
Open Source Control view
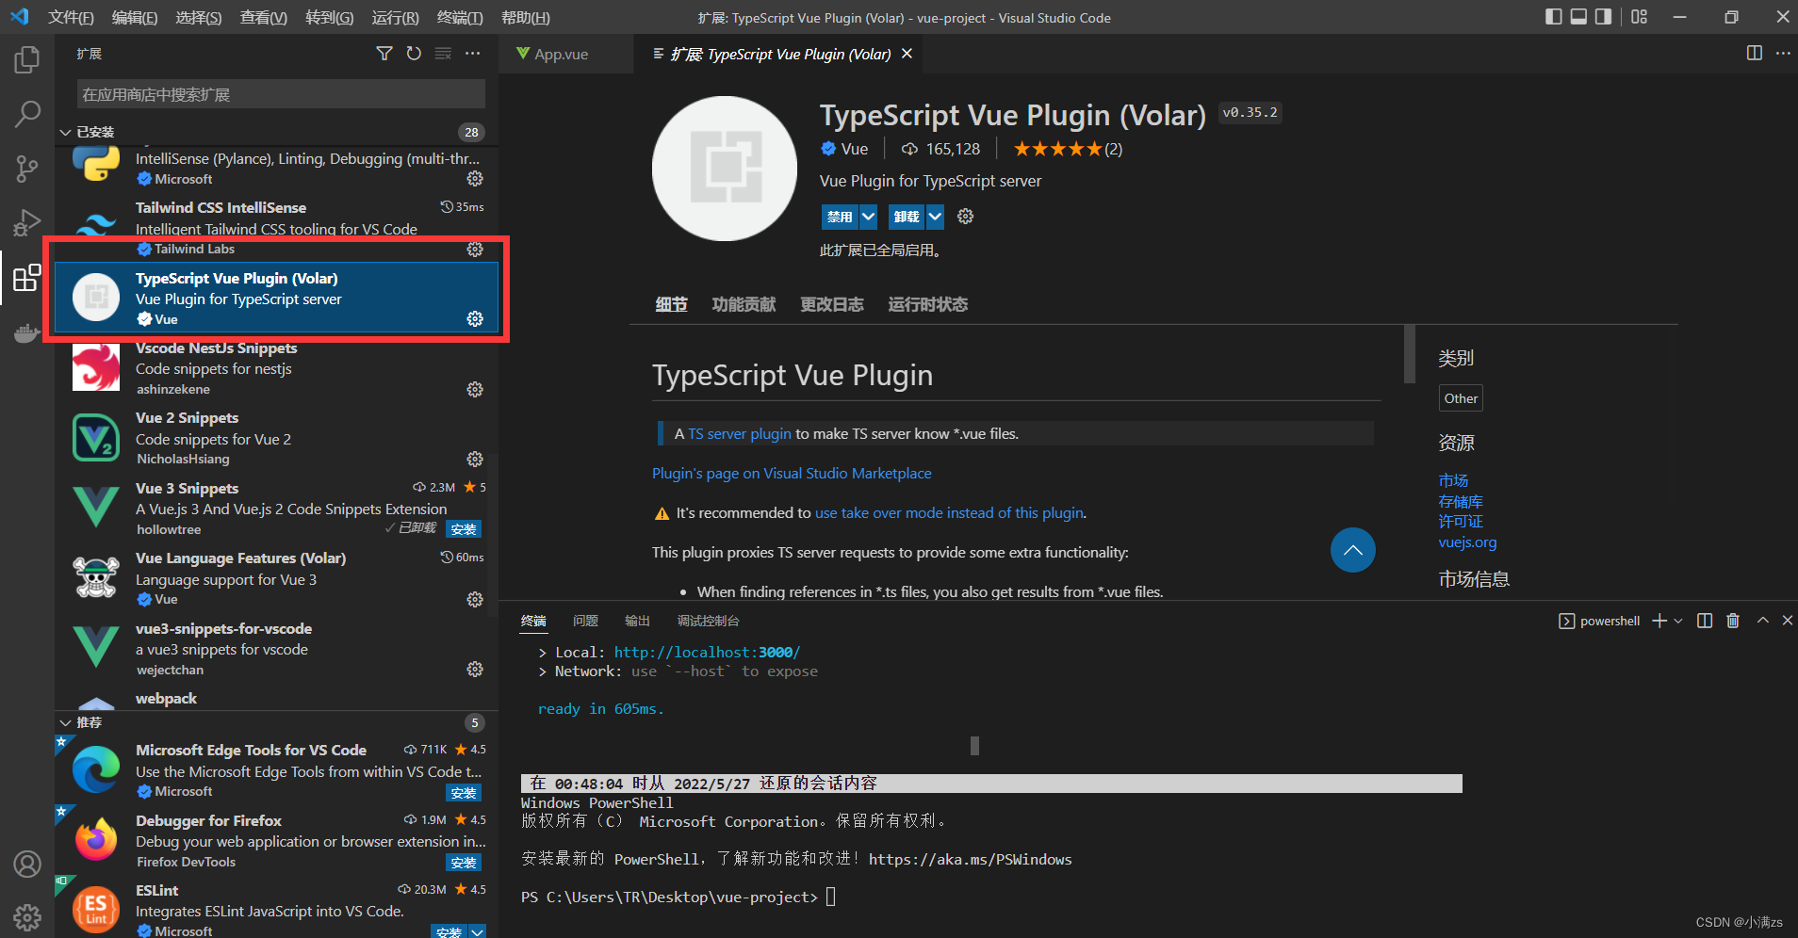point(27,170)
